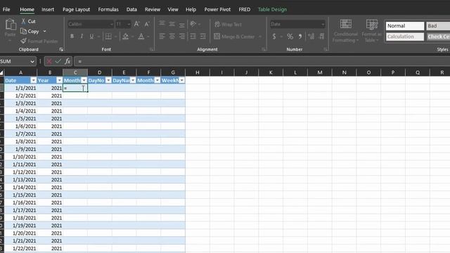The width and height of the screenshot is (450, 253).
Task: Click the Increase Indent icon
Action: point(203,37)
